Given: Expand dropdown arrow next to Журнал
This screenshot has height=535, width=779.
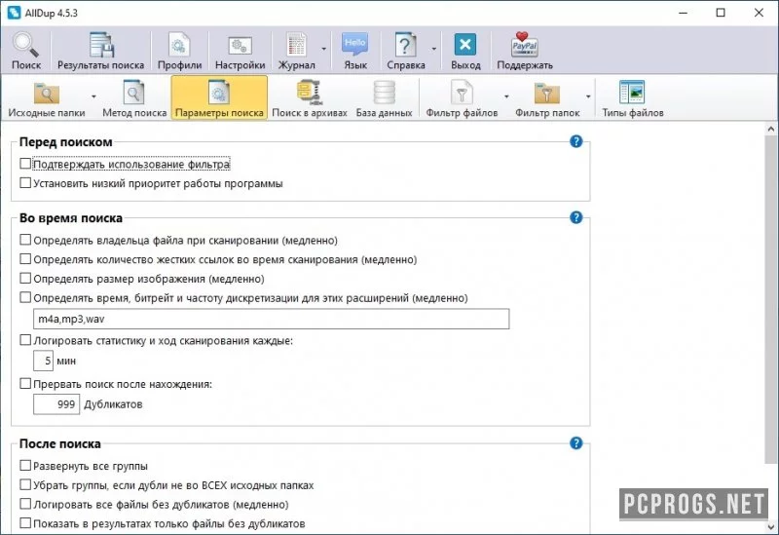Looking at the screenshot, I should pos(324,49).
